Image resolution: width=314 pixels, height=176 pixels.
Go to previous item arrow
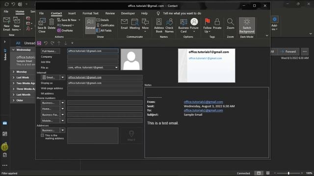click(x=59, y=43)
